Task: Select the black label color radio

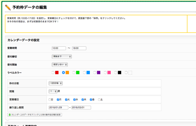Action: pyautogui.click(x=116, y=73)
